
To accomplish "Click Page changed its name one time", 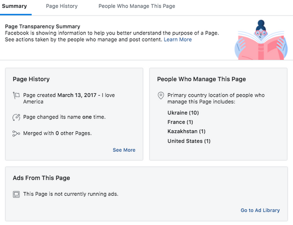I will coord(64,117).
